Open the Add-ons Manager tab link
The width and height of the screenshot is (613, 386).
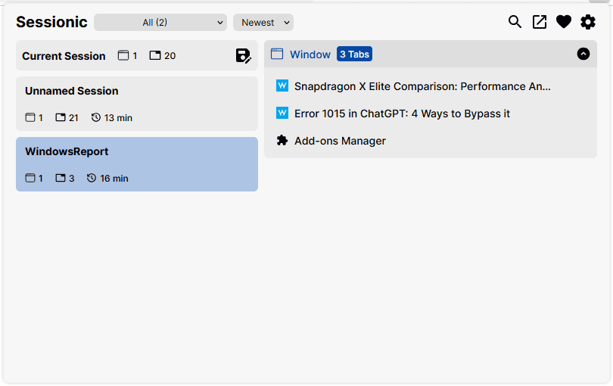[x=340, y=141]
